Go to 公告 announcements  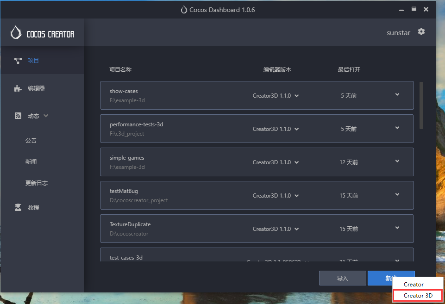coord(31,140)
